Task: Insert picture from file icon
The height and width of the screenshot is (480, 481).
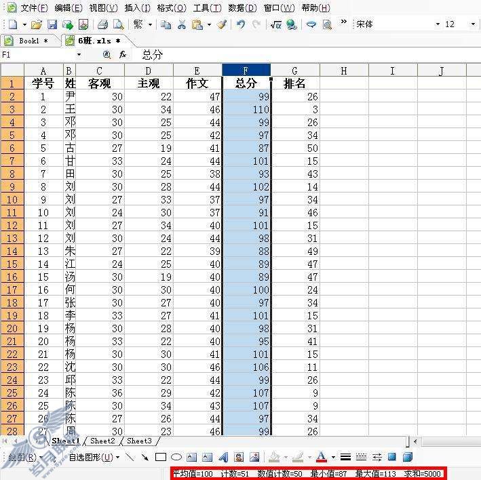Action: (254, 458)
